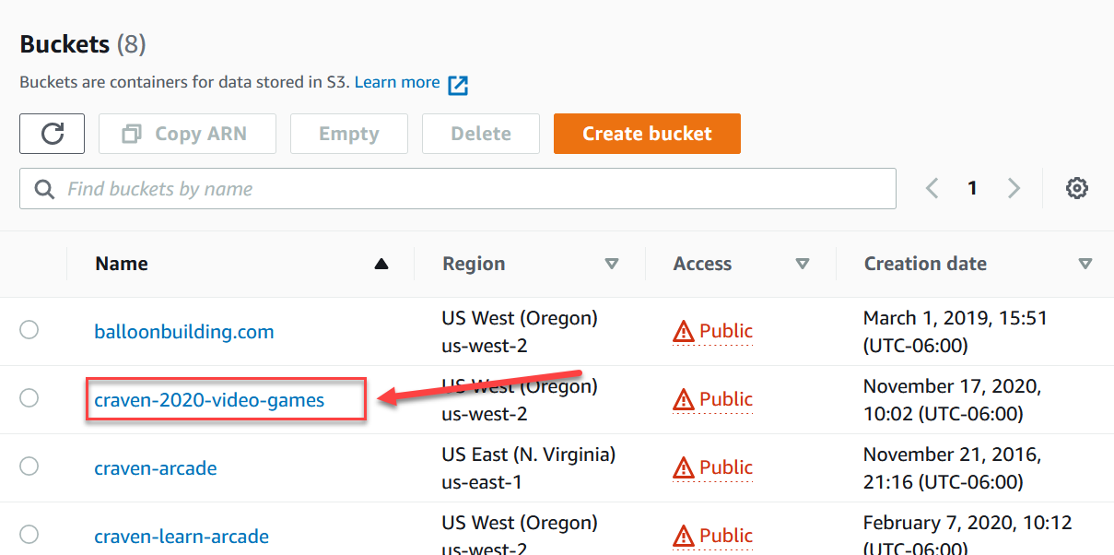Open the Learn more link
The height and width of the screenshot is (555, 1114).
(397, 82)
